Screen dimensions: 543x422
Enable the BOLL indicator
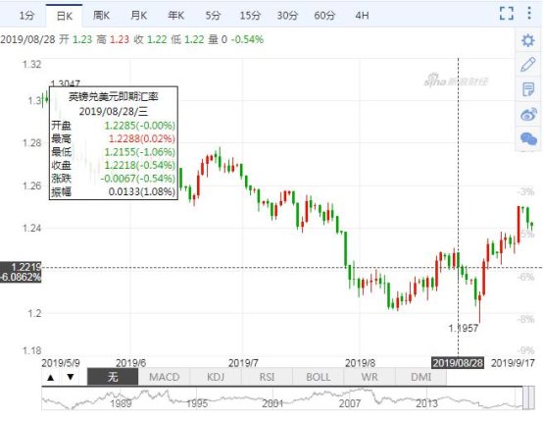[x=319, y=377]
